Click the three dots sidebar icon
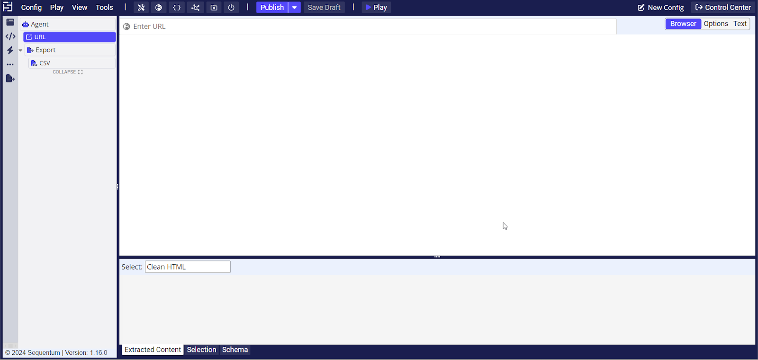This screenshot has height=360, width=758. coord(10,64)
